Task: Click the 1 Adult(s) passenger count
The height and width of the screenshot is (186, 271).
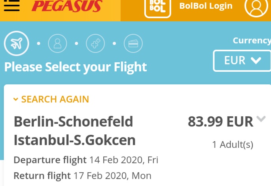Action: click(x=233, y=145)
